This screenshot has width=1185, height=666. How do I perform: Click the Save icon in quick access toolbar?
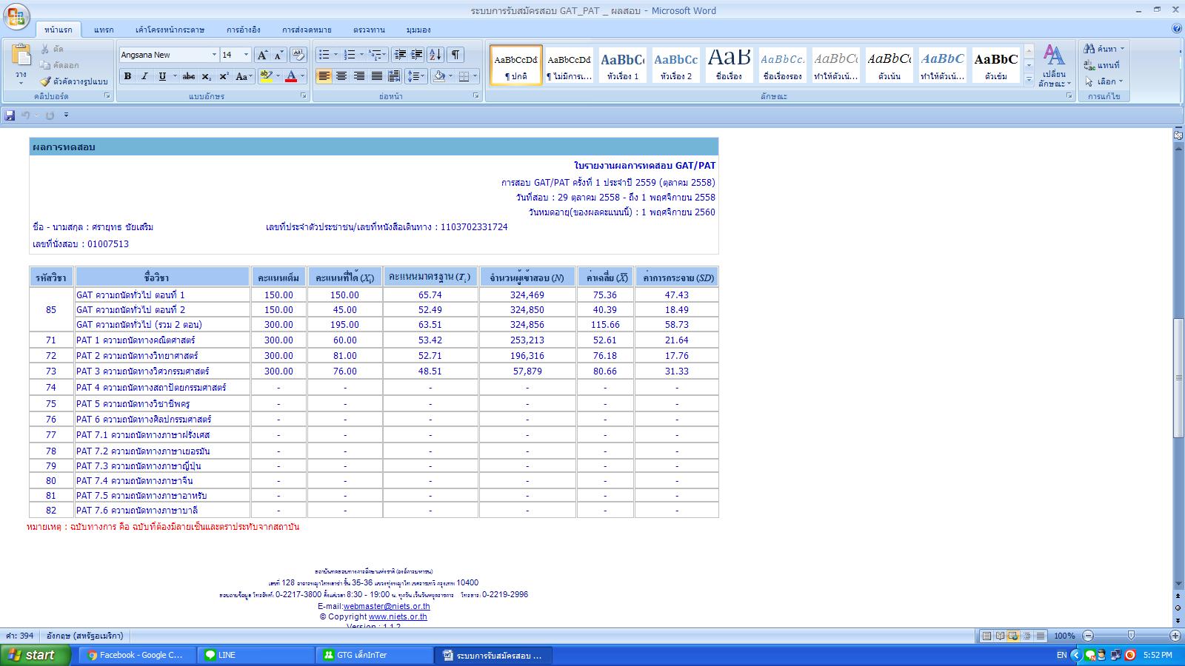coord(10,115)
